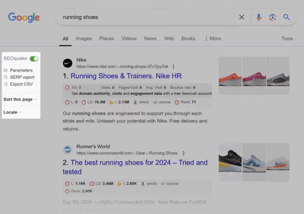Click the Parameters gear icon
Viewport: 304px width, 214px height.
click(6, 70)
